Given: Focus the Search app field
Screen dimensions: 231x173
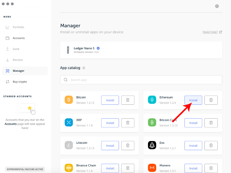Looking at the screenshot, I should (x=141, y=80).
